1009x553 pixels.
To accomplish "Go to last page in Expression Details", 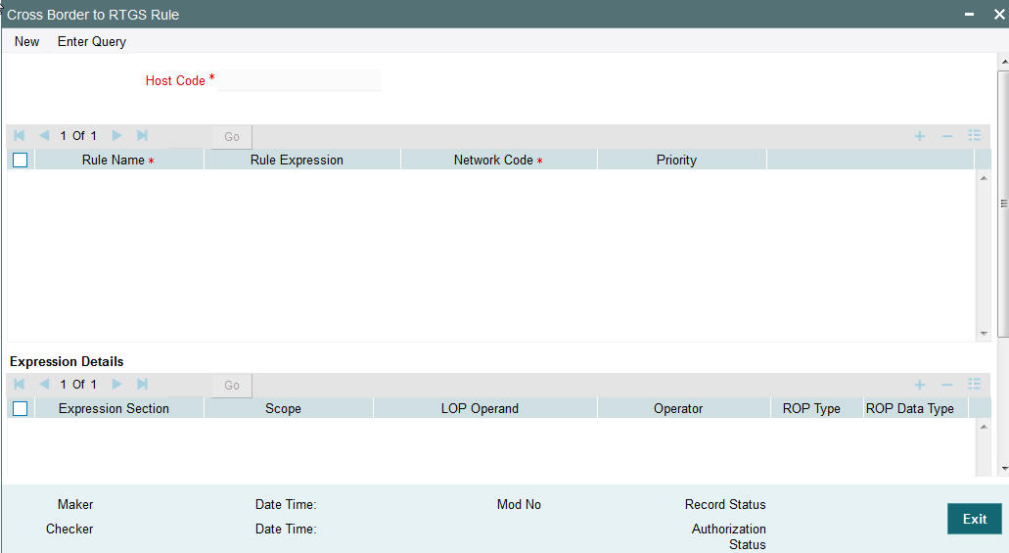I will point(142,384).
